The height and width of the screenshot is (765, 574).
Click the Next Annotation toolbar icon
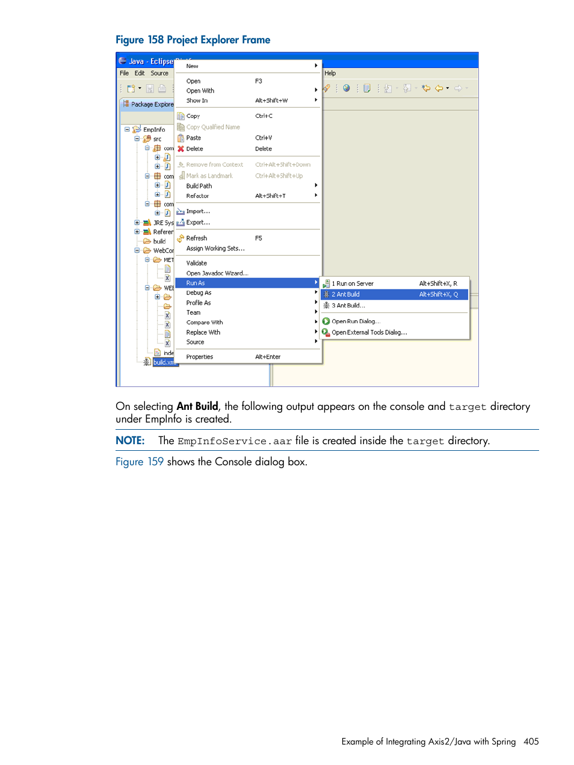(x=388, y=88)
